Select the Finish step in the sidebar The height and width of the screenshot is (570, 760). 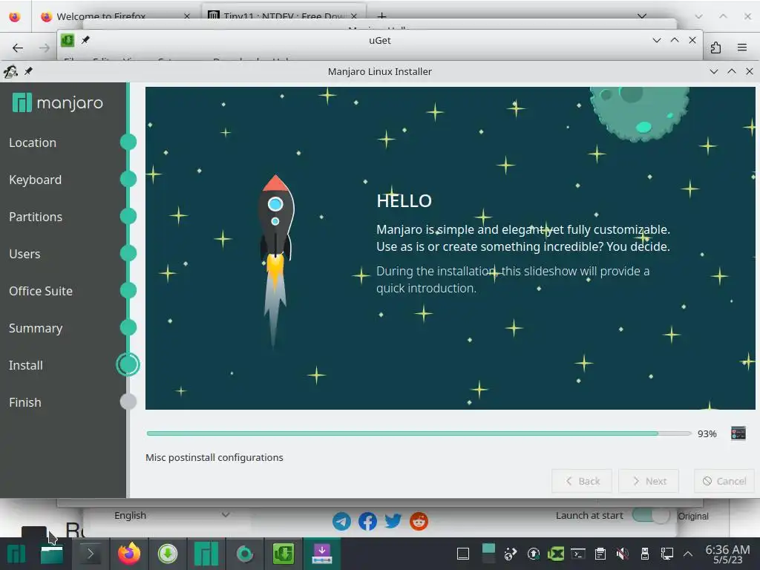point(24,402)
